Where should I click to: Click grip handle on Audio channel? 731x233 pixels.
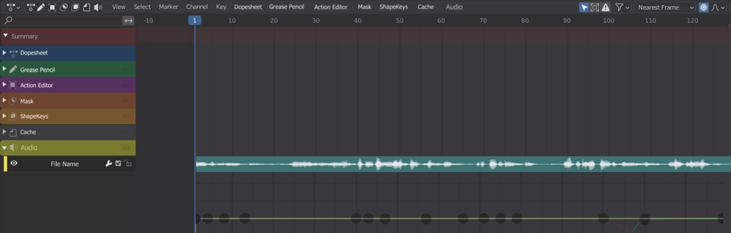click(x=126, y=148)
